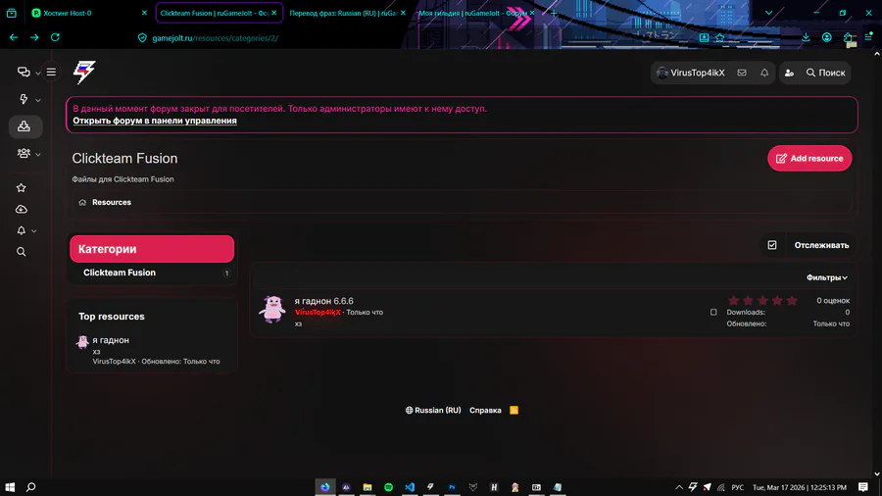Click the small avatar in Top resources
The image size is (882, 496).
(82, 341)
